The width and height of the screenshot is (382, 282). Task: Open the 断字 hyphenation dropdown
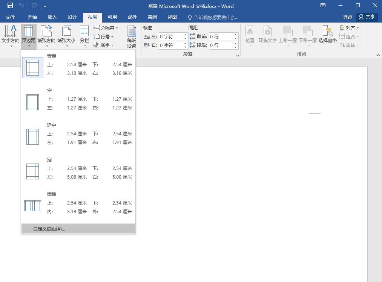pos(104,45)
